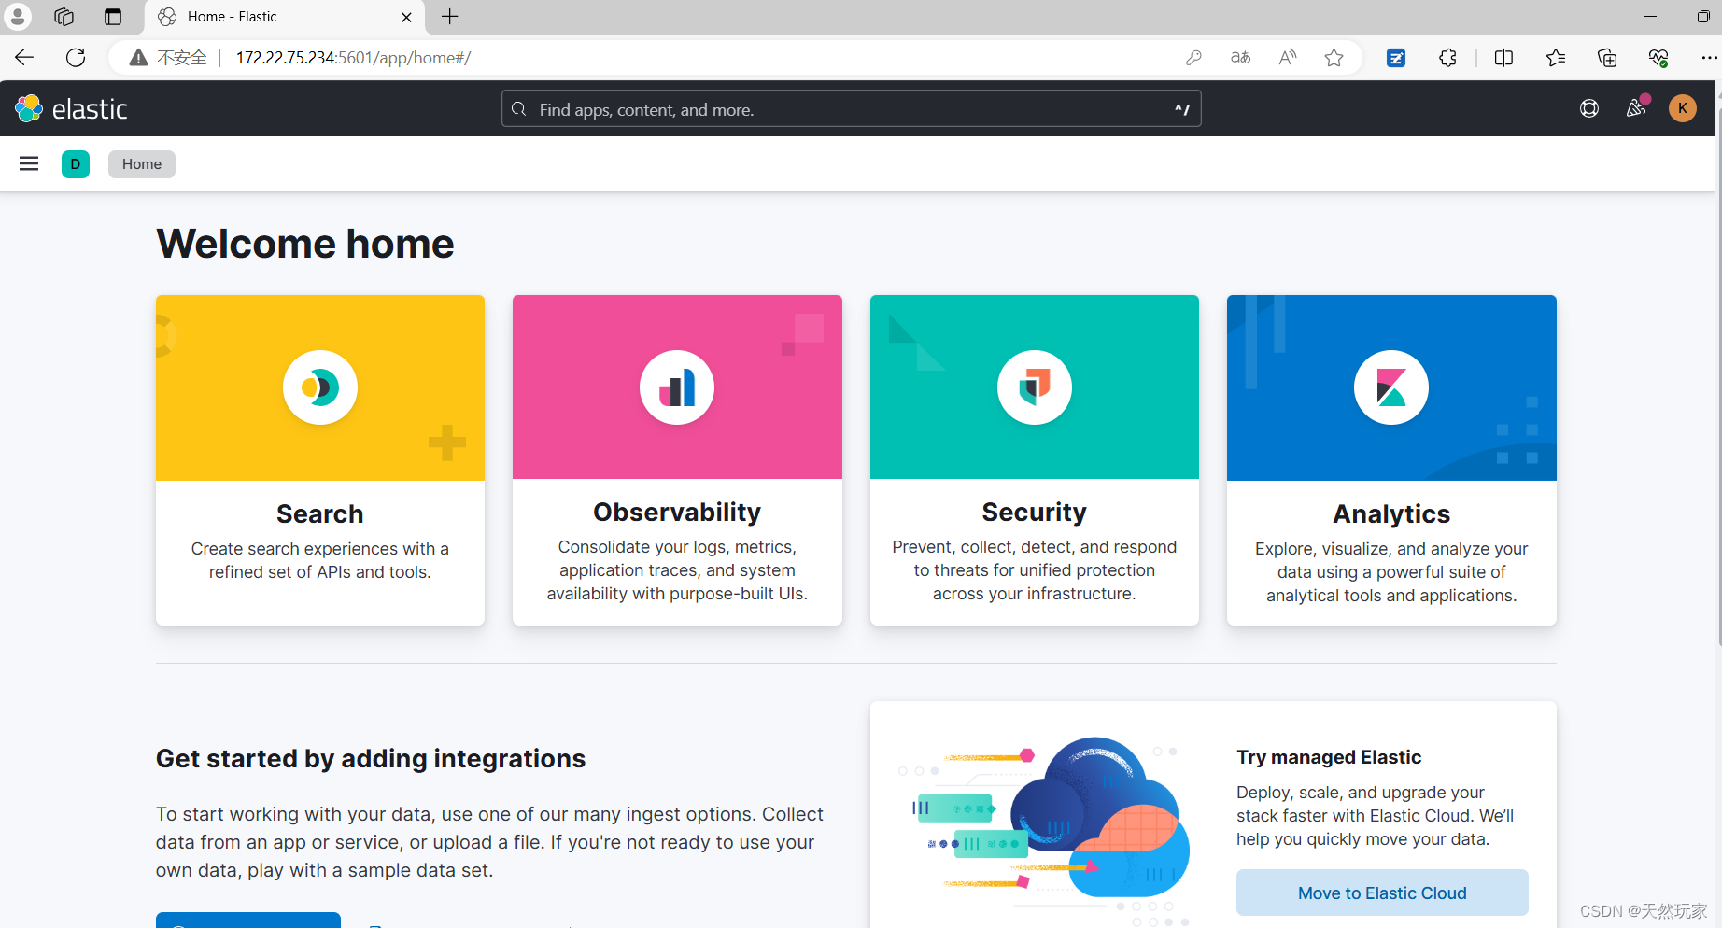The height and width of the screenshot is (928, 1722).
Task: Open browser settings three-dots menu
Action: (x=1709, y=58)
